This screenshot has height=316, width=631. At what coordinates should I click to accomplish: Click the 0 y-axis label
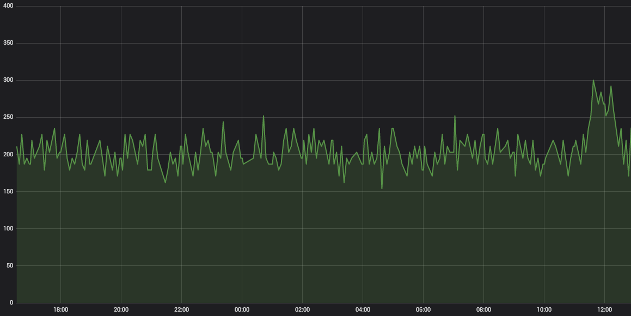click(x=11, y=303)
